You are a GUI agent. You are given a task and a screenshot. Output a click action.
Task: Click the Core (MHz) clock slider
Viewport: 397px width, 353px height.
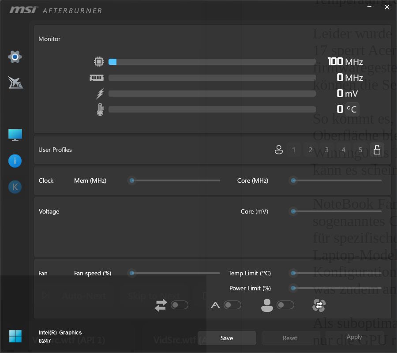click(x=337, y=180)
